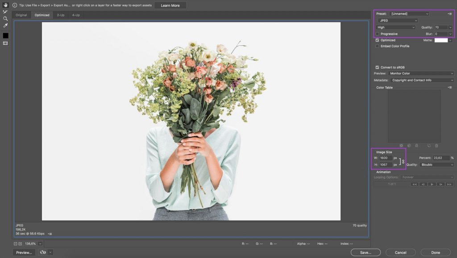
Task: Click shift colors to web palette icon
Action: pyautogui.click(x=409, y=145)
